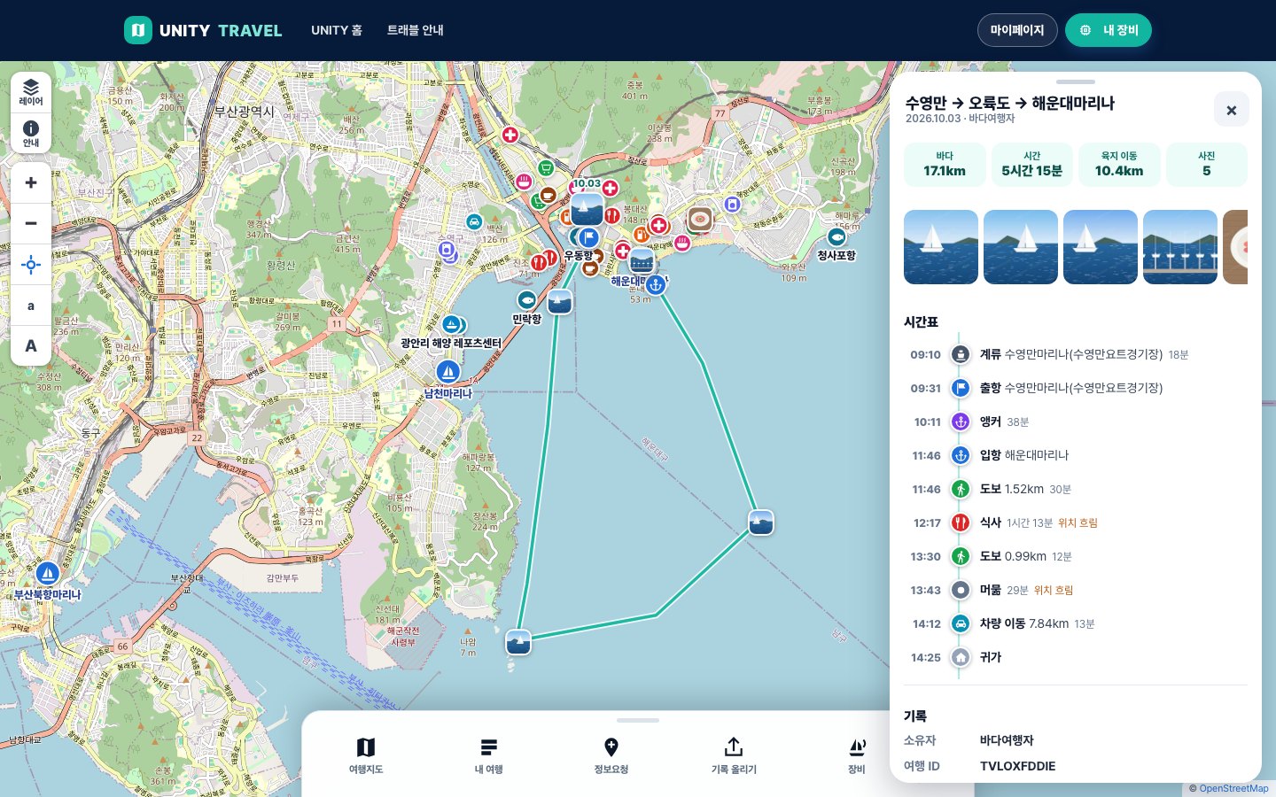
Task: Open the UNITY 홈 menu item
Action: [x=337, y=30]
